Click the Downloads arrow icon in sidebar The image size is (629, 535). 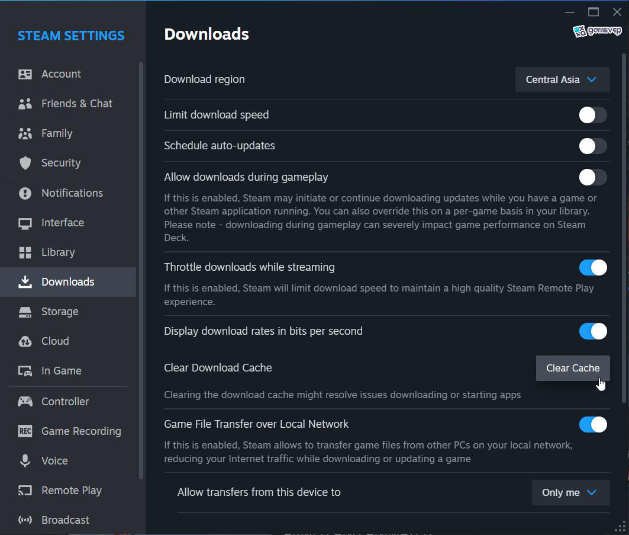pyautogui.click(x=25, y=282)
